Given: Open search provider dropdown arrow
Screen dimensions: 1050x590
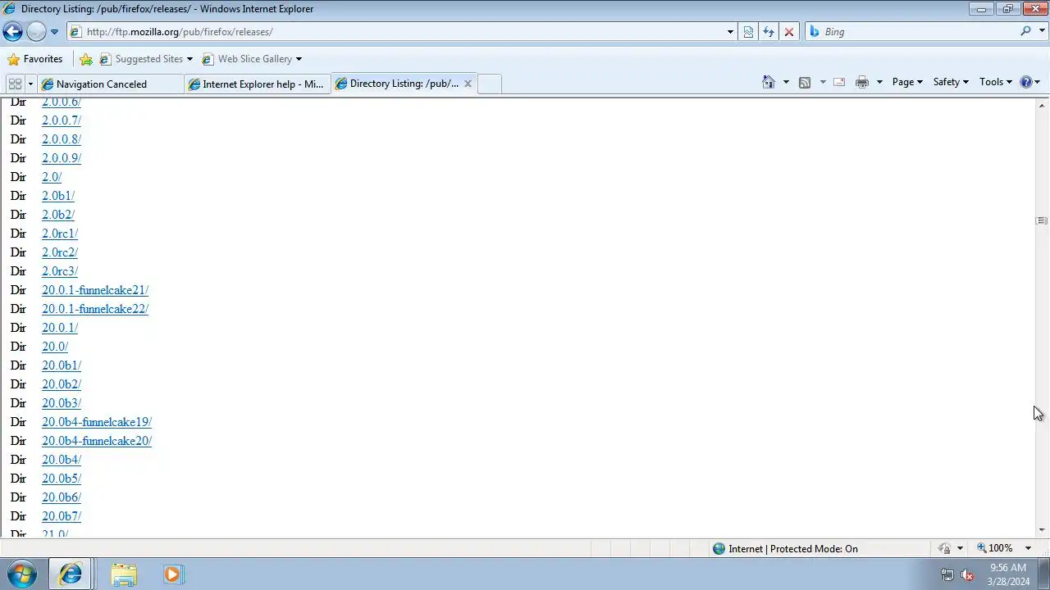Looking at the screenshot, I should pos(1041,32).
